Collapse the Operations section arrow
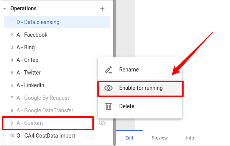230x146 pixels. pos(5,9)
